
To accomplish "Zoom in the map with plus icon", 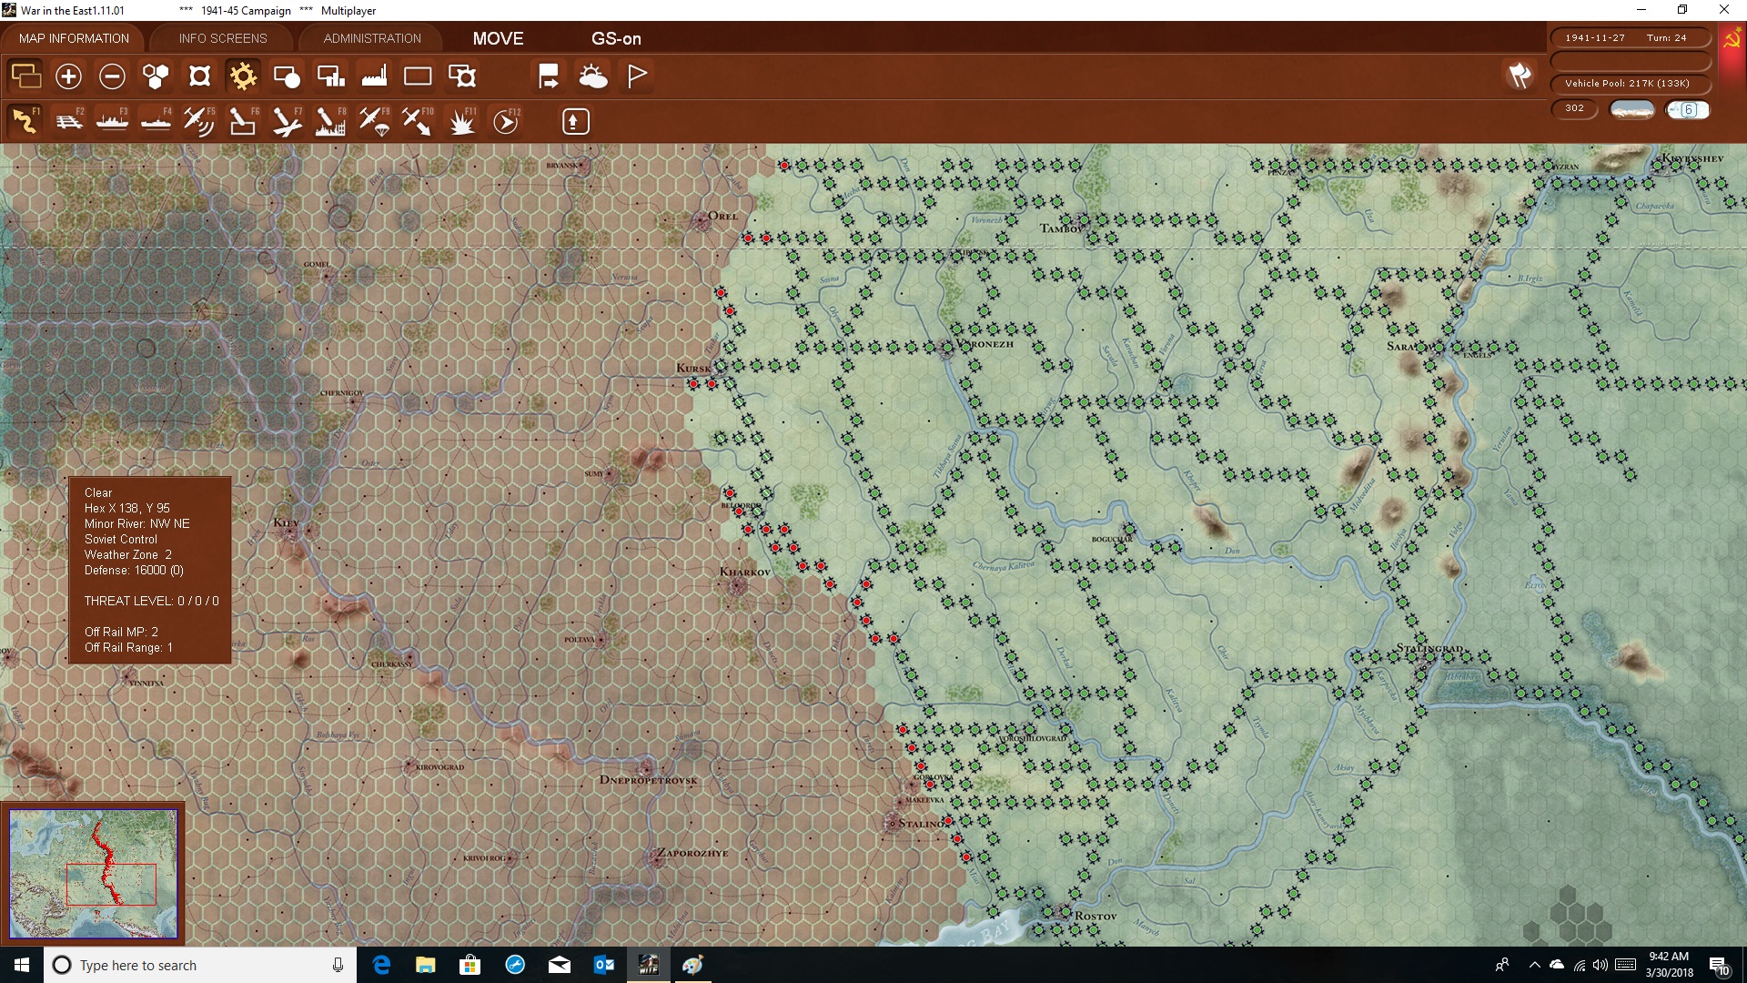I will 68,76.
